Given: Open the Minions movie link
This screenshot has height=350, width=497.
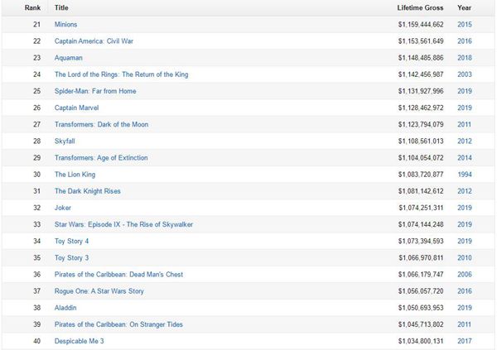Looking at the screenshot, I should tap(65, 24).
